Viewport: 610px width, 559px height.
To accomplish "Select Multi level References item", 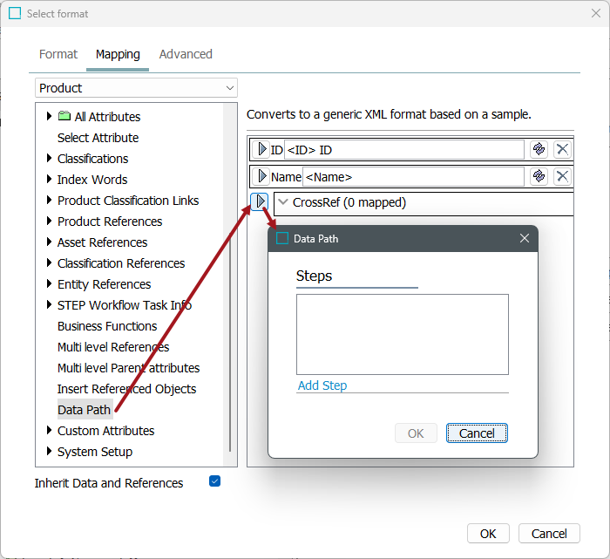I will pyautogui.click(x=113, y=347).
